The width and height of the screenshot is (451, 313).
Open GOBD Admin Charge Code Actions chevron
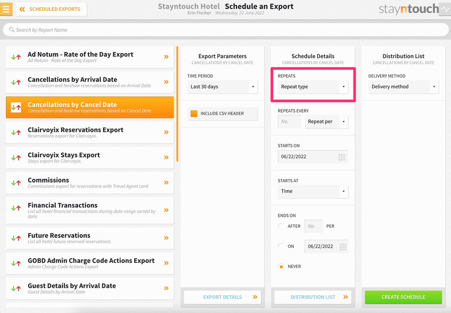pyautogui.click(x=166, y=263)
